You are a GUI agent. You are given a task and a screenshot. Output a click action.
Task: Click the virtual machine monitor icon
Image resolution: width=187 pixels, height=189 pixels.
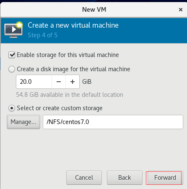click(13, 30)
